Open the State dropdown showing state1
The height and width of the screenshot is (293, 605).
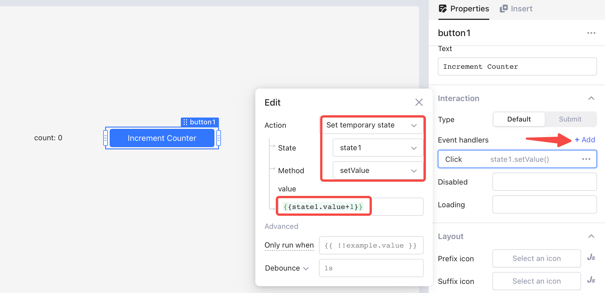pyautogui.click(x=378, y=148)
